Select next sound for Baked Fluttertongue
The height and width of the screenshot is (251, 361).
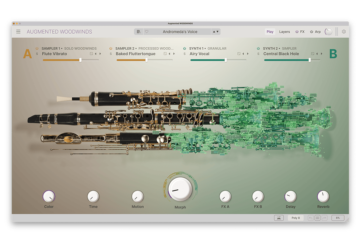(174, 54)
